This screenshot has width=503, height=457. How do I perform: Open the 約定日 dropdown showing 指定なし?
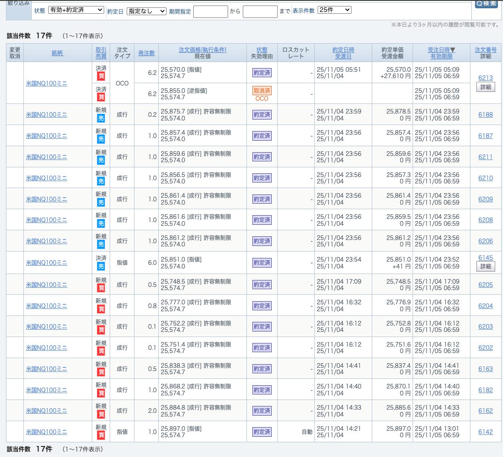(x=146, y=11)
